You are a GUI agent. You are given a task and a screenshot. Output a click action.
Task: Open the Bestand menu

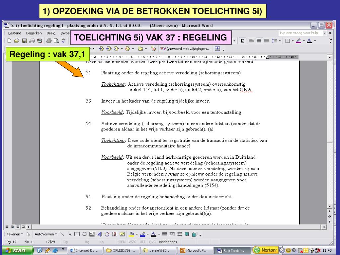pos(15,33)
